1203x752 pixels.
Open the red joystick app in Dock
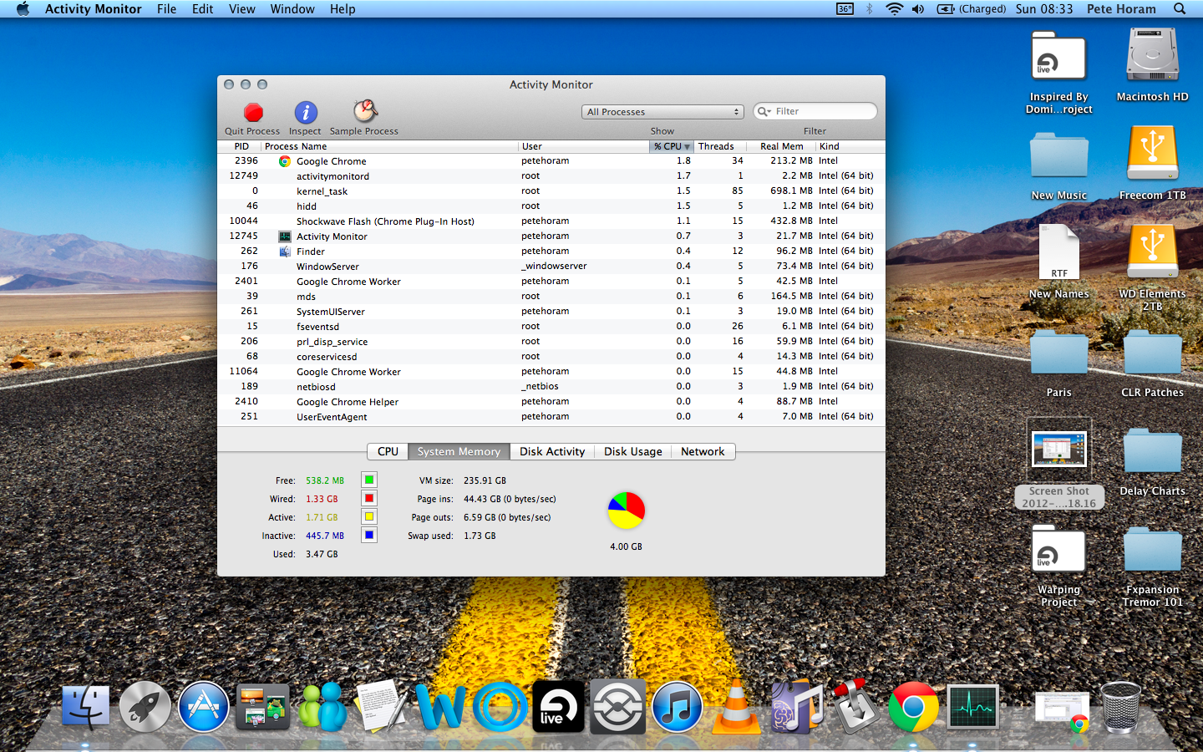click(x=854, y=707)
